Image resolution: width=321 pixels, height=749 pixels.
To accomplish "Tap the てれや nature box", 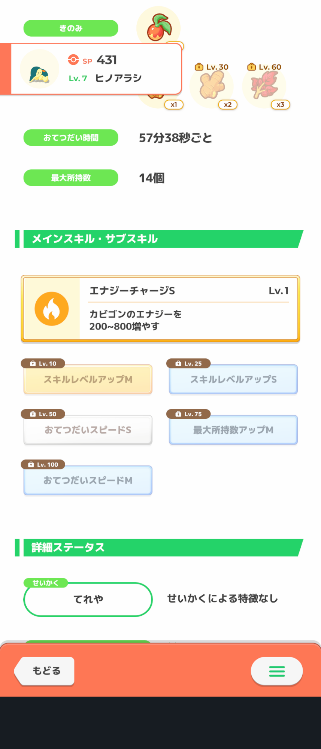I will click(88, 599).
